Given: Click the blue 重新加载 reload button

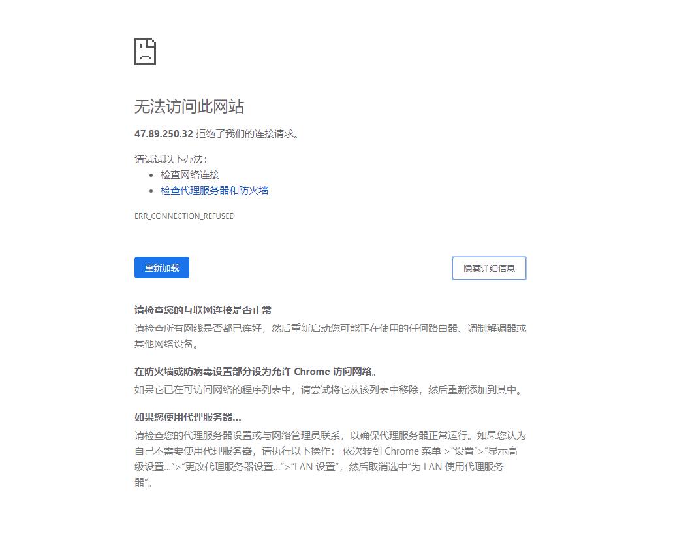Looking at the screenshot, I should coord(162,268).
